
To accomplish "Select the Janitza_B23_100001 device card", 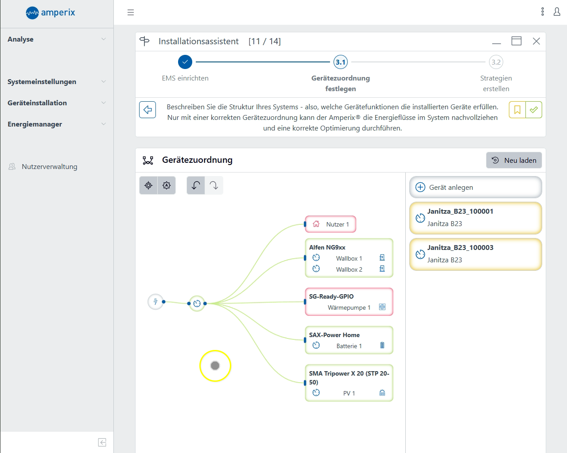I will click(475, 218).
